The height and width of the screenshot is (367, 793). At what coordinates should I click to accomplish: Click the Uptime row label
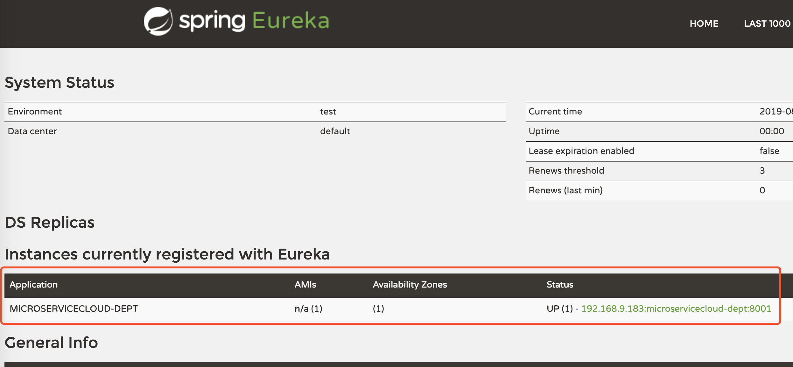(544, 131)
